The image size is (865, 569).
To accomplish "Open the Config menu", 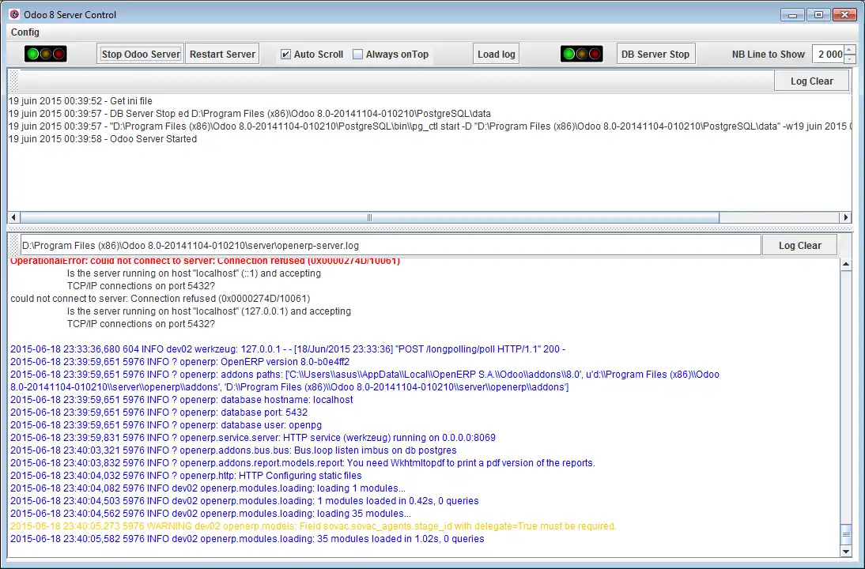I will [25, 32].
